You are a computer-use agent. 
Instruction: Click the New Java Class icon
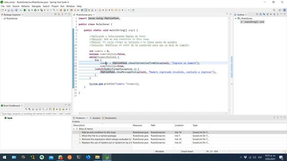(65, 10)
